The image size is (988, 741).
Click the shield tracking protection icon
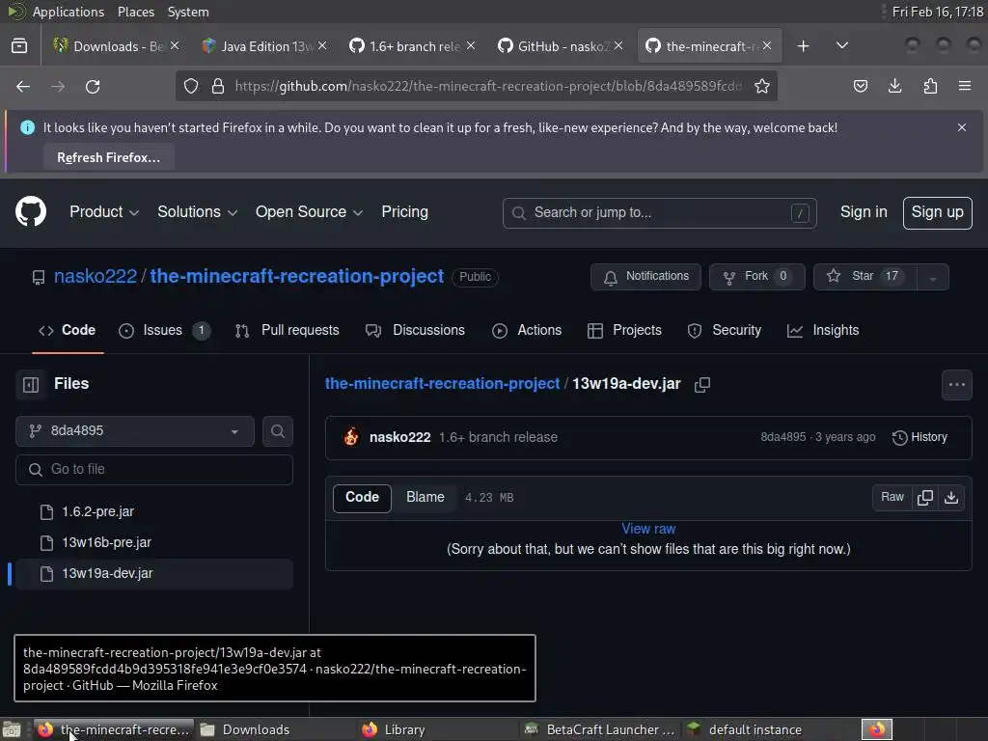(191, 86)
